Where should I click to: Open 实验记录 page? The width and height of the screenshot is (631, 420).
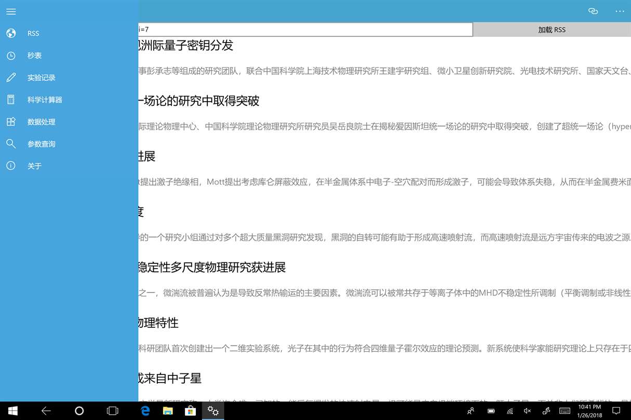point(69,78)
